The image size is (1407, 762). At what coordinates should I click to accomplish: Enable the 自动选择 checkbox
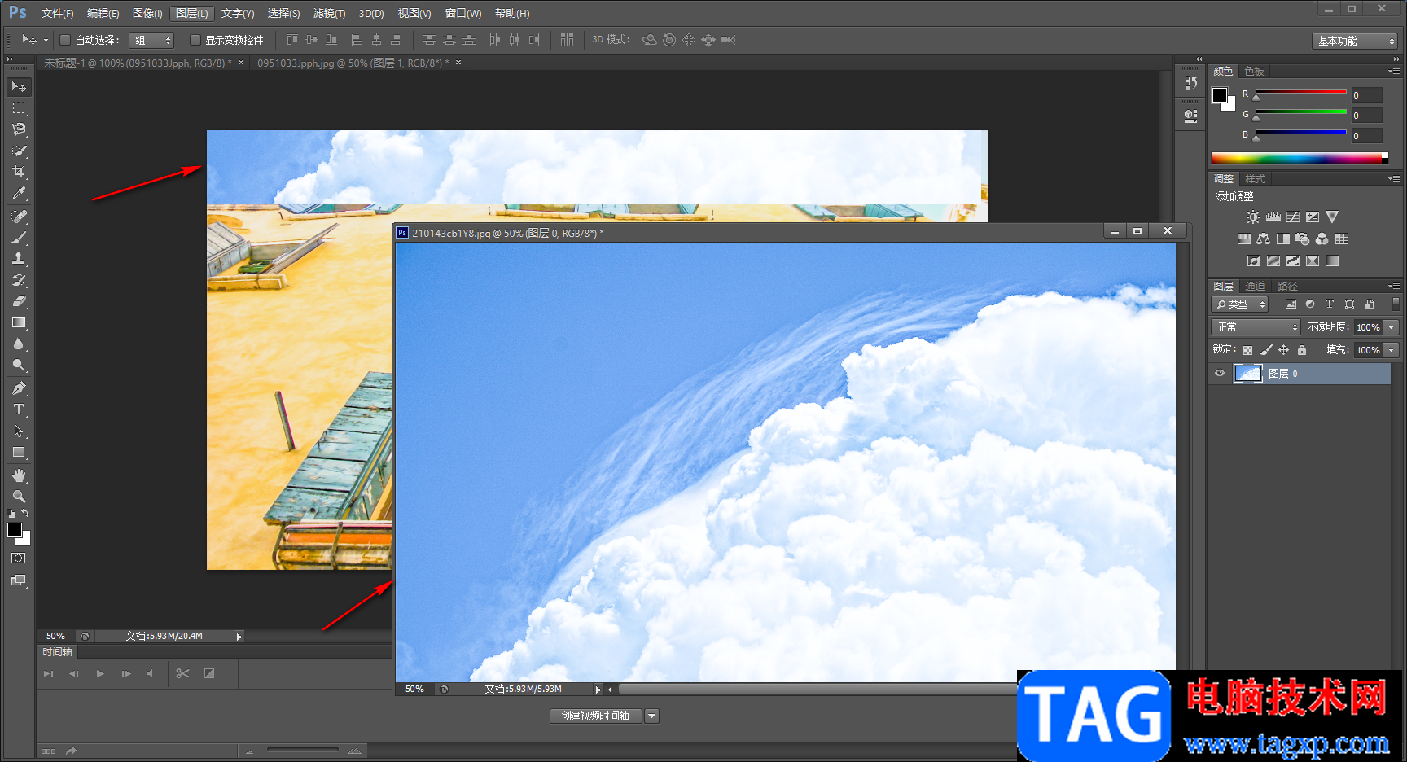(65, 40)
